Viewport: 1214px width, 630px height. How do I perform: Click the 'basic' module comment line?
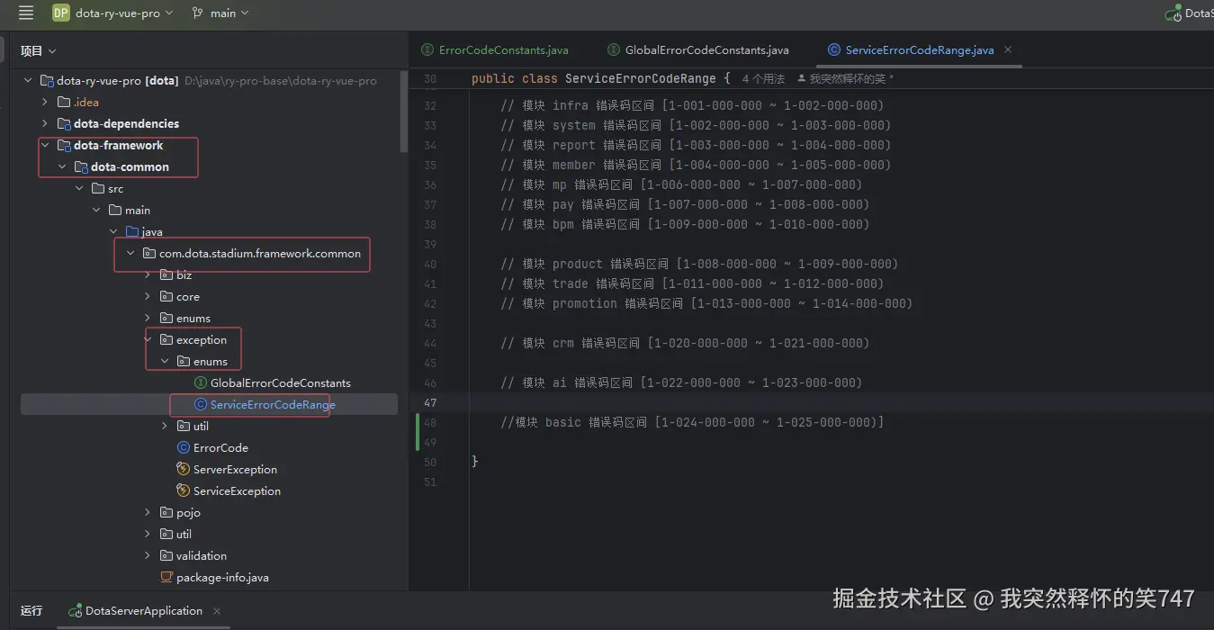point(692,422)
